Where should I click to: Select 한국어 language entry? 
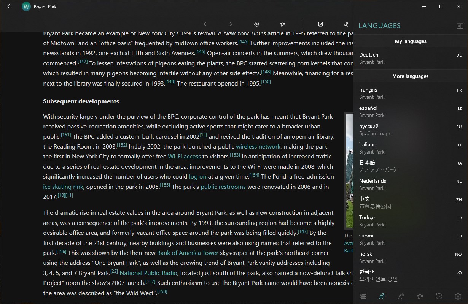(411, 276)
